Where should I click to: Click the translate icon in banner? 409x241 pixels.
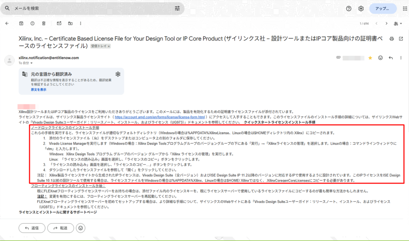coord(25,74)
